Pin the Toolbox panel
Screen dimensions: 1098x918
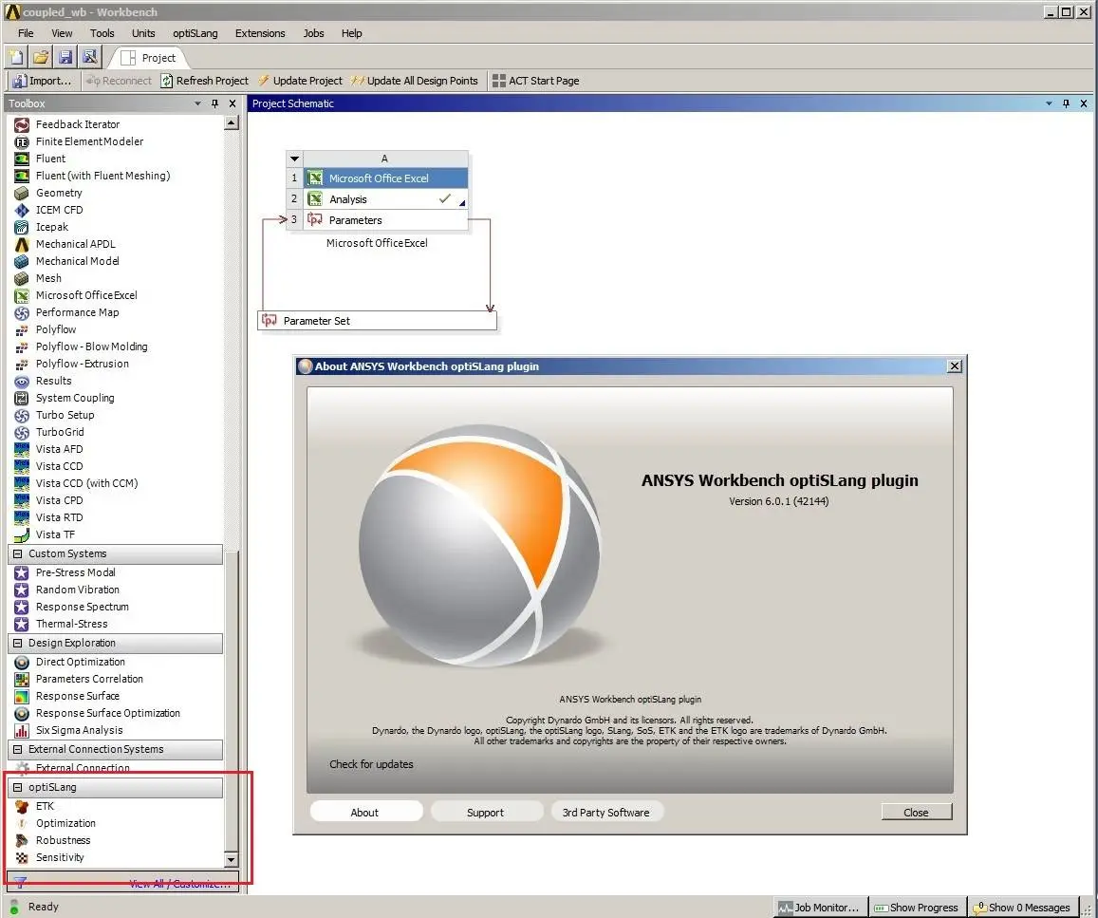coord(215,103)
